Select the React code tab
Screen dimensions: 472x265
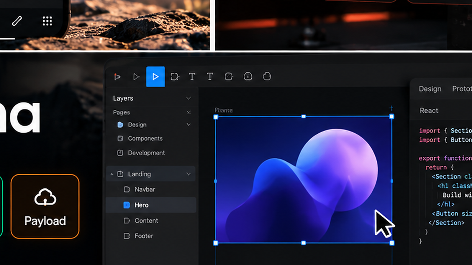tap(429, 110)
